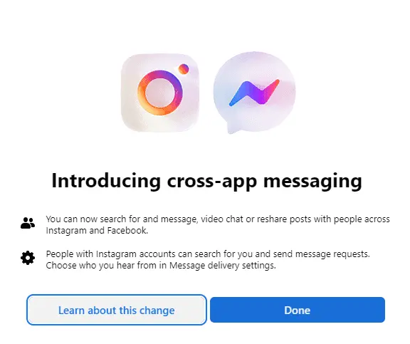Select the gradient lens ring in Instagram logo
This screenshot has height=344, width=410.
tap(160, 93)
